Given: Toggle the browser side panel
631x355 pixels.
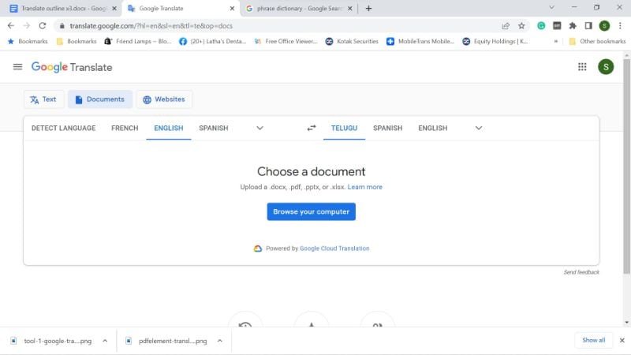Looking at the screenshot, I should point(588,26).
